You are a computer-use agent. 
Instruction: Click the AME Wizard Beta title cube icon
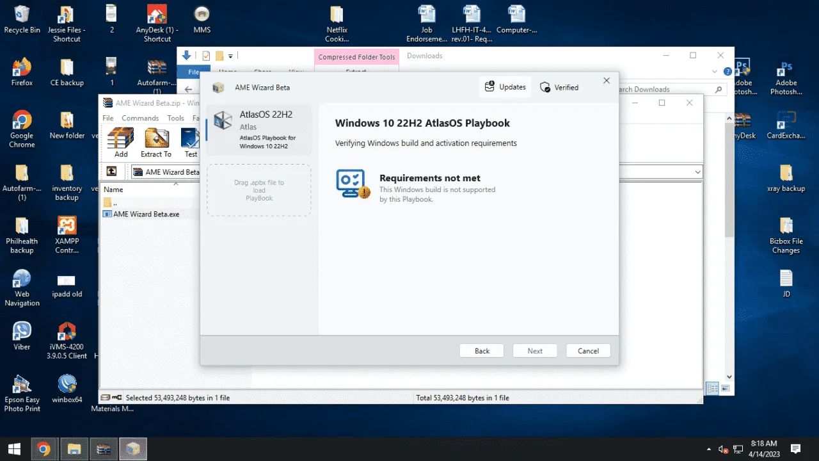[x=219, y=88]
